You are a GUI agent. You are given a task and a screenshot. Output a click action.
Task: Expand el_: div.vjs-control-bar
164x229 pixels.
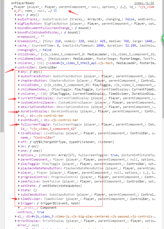point(19,116)
